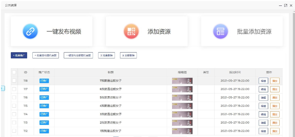Image resolution: width=295 pixels, height=137 pixels.
Task: Select the title 7我就是这般女子
Action: [x=111, y=81]
